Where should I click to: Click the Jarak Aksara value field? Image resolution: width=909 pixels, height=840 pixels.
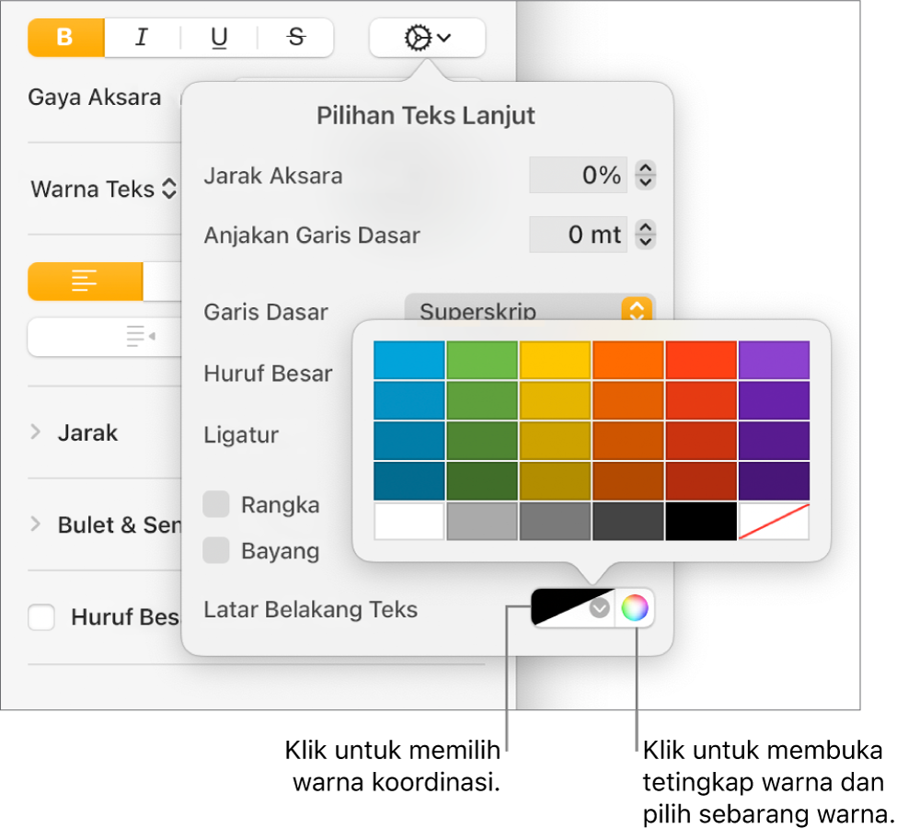[578, 175]
